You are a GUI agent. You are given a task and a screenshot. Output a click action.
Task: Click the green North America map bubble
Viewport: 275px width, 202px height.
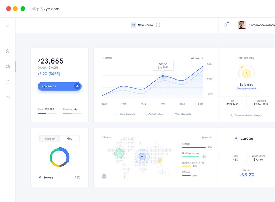click(x=119, y=153)
